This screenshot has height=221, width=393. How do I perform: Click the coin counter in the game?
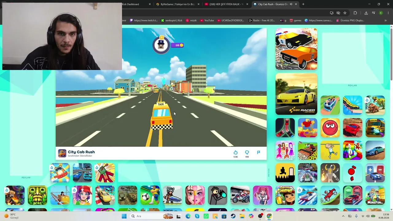coord(177,45)
